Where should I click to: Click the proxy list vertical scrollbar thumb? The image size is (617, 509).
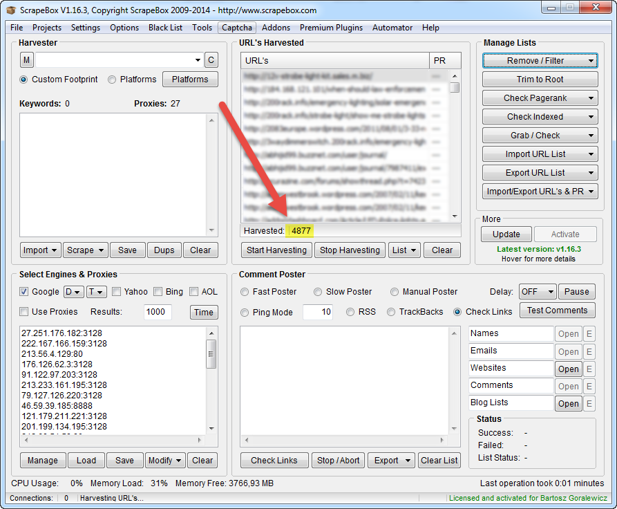tap(211, 354)
